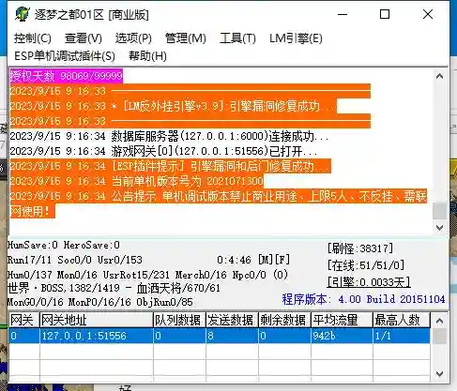This screenshot has width=457, height=391.
Task: Click the [引擎:0.0033天] link
Action: pyautogui.click(x=369, y=282)
